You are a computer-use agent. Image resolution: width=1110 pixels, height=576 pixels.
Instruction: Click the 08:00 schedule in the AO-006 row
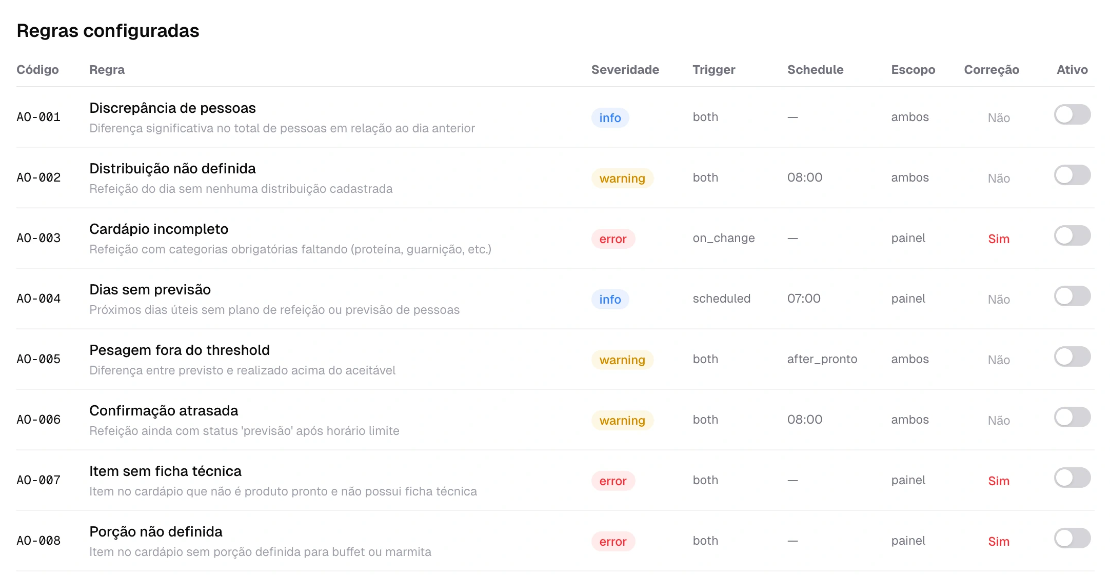pyautogui.click(x=805, y=420)
